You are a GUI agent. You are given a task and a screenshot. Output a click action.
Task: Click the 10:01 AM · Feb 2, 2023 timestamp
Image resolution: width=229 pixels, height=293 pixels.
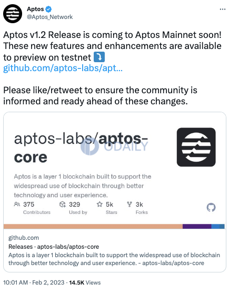coord(34,282)
